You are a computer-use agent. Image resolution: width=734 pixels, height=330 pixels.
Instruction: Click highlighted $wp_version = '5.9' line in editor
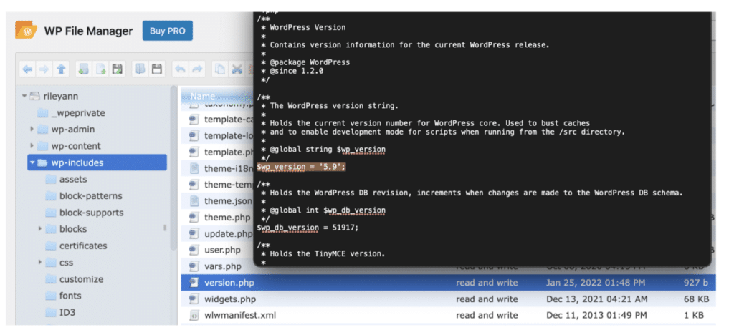pos(301,167)
